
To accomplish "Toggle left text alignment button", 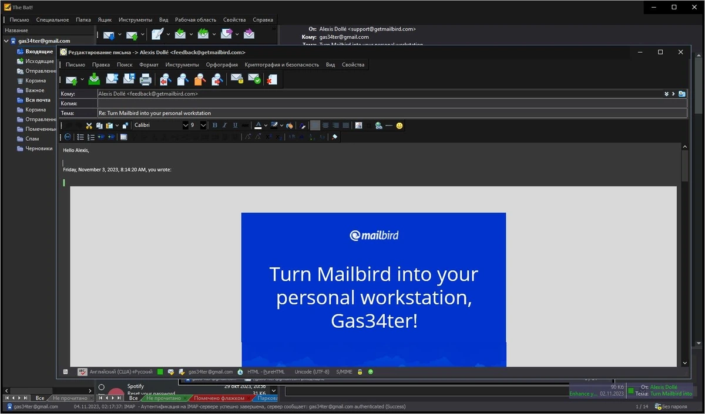I will click(x=315, y=125).
